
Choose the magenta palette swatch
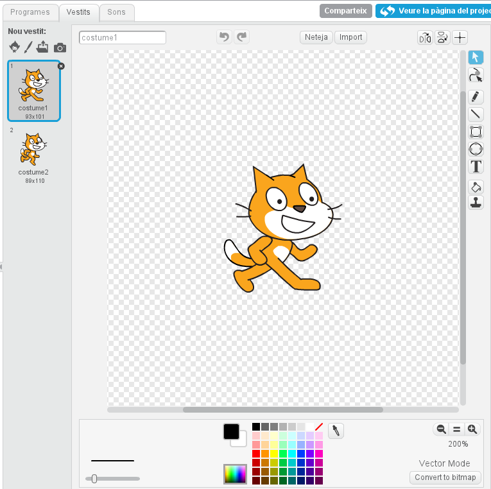coord(319,454)
